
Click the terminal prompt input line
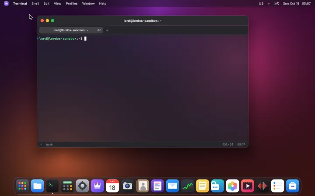pyautogui.click(x=143, y=39)
